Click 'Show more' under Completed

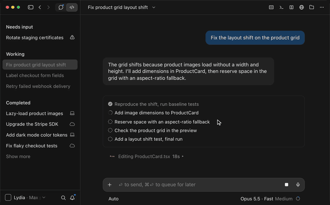[x=18, y=156]
